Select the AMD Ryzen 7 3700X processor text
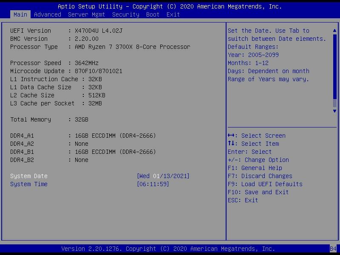The height and width of the screenshot is (255, 340). [133, 47]
